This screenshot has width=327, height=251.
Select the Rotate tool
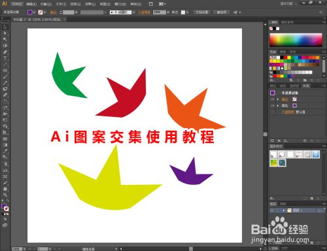pos(5,101)
